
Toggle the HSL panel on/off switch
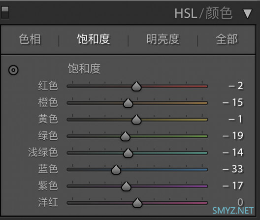click(5, 12)
